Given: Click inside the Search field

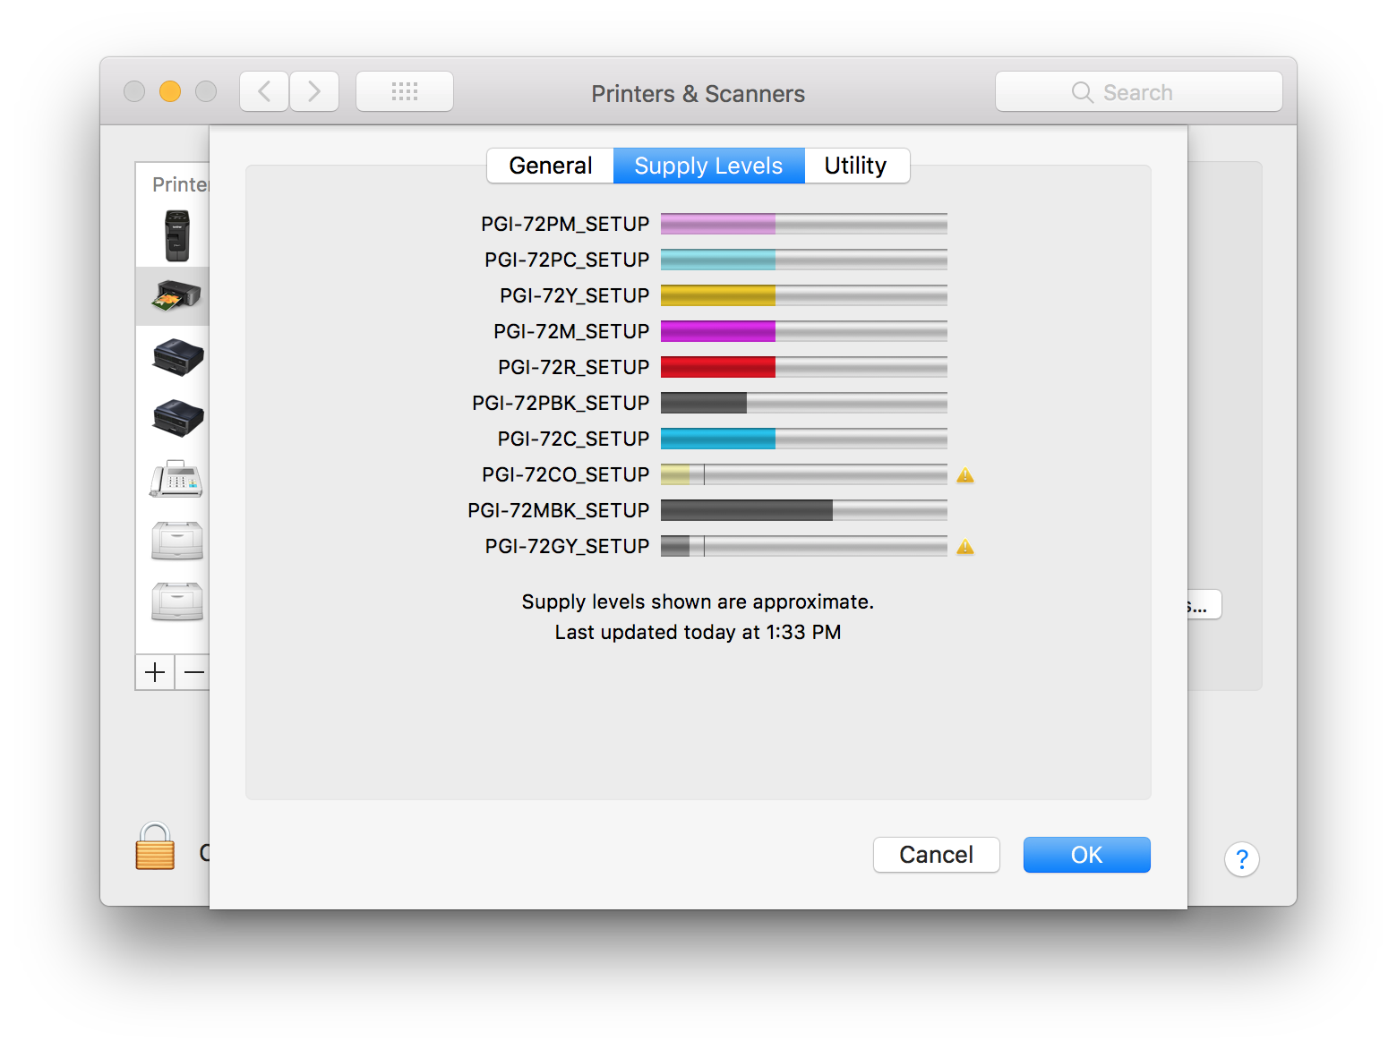Looking at the screenshot, I should pyautogui.click(x=1138, y=91).
